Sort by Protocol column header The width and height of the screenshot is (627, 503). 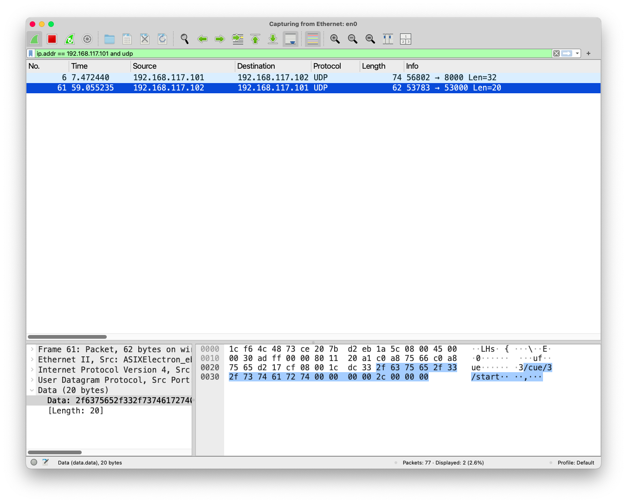pyautogui.click(x=336, y=66)
